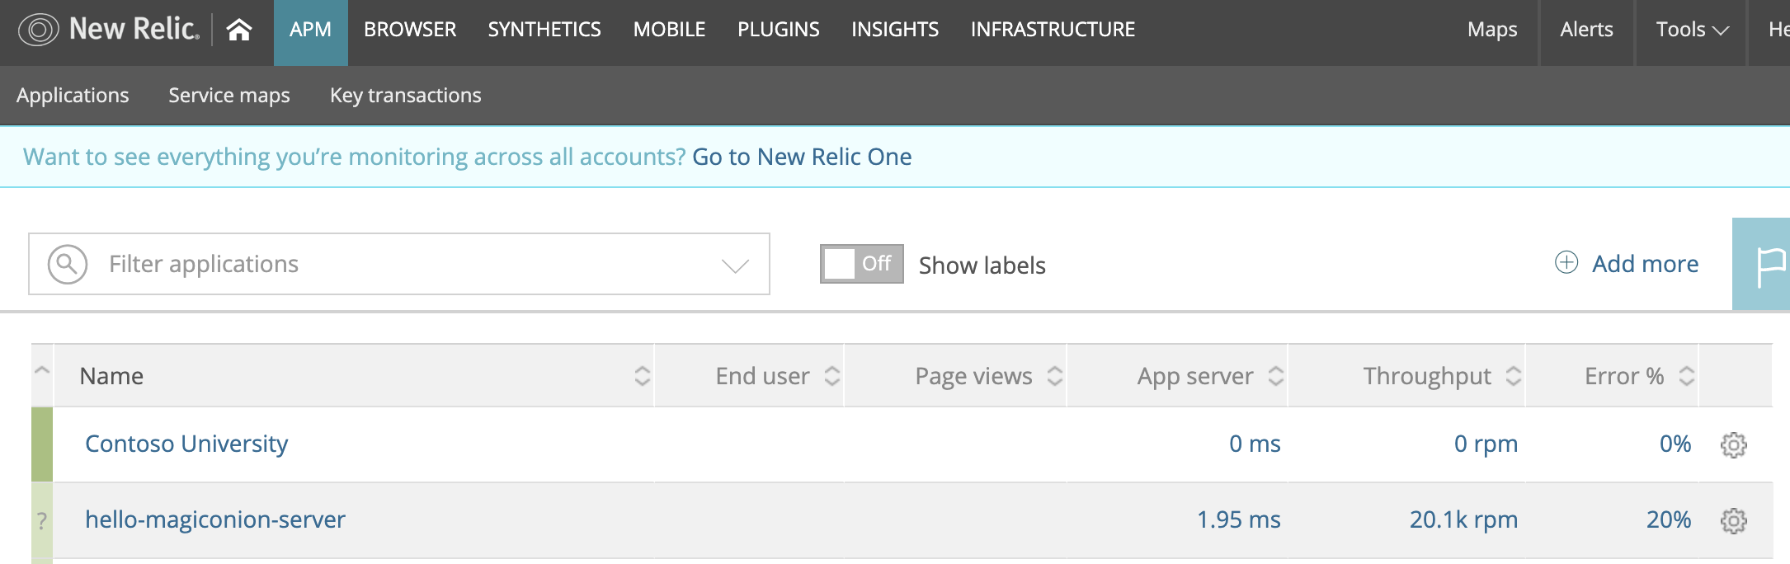1790x564 pixels.
Task: Switch to the MOBILE tab
Action: click(x=669, y=30)
